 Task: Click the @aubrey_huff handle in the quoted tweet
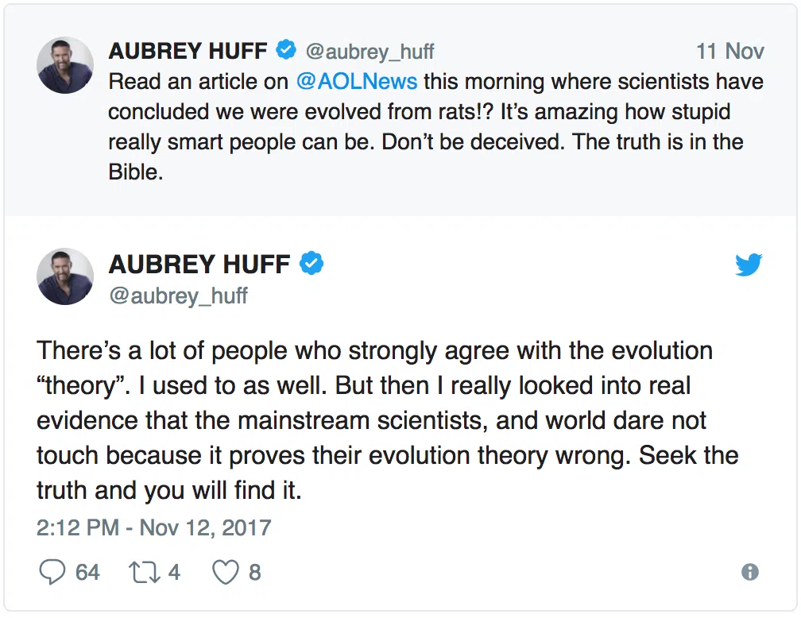tap(370, 52)
